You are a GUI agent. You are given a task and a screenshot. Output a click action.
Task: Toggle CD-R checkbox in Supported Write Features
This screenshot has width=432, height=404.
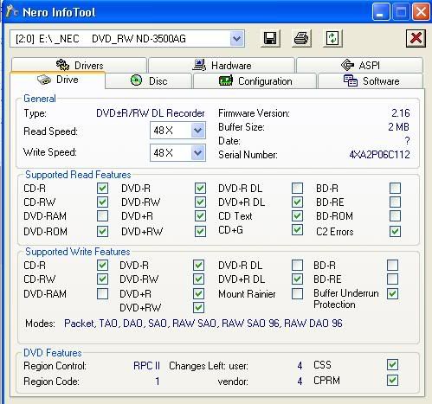[x=102, y=265]
